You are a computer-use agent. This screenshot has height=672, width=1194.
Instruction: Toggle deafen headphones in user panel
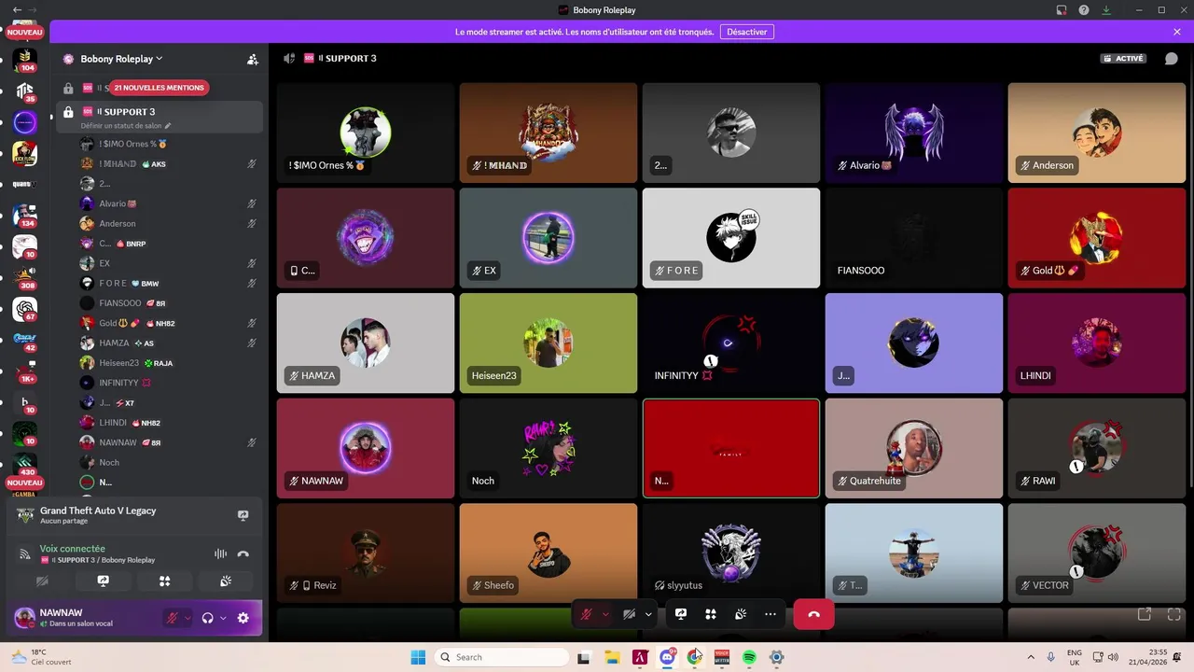pyautogui.click(x=208, y=618)
